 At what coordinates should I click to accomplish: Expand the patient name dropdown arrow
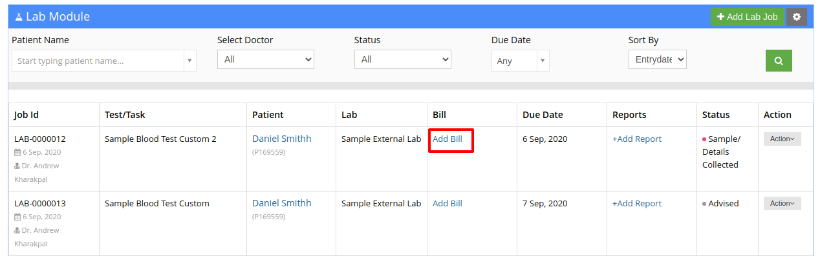coord(189,61)
